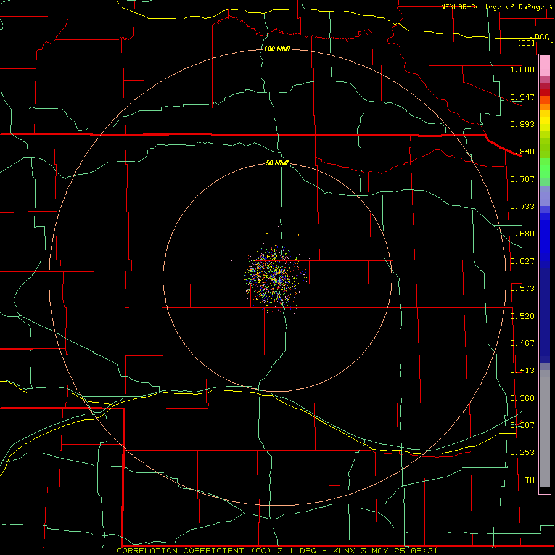This screenshot has height=555, width=555.
Task: Click the 0.787 color scale value
Action: tap(522, 179)
